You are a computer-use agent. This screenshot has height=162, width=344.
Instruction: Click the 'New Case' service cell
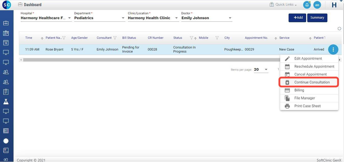click(287, 49)
